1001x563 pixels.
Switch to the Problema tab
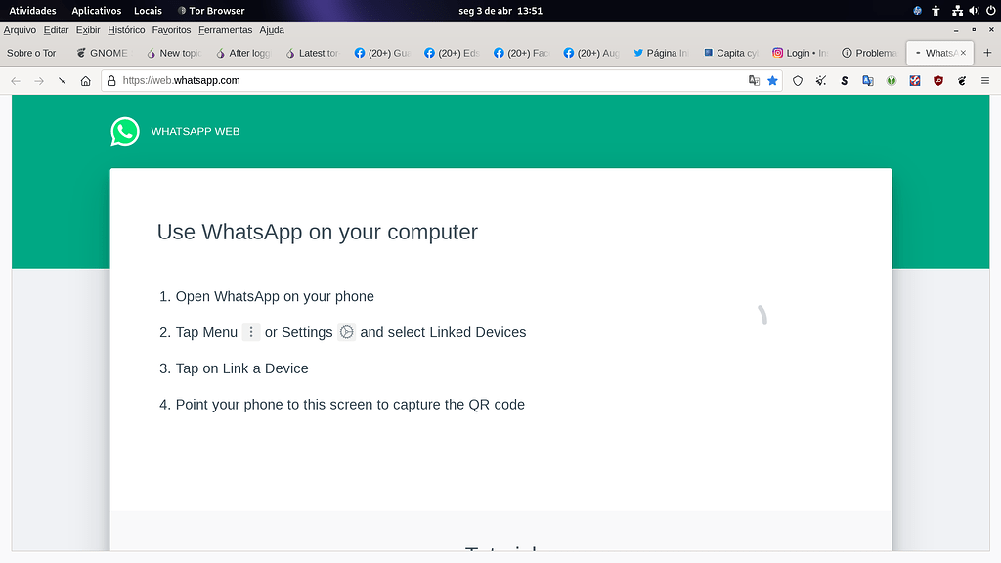pyautogui.click(x=870, y=53)
